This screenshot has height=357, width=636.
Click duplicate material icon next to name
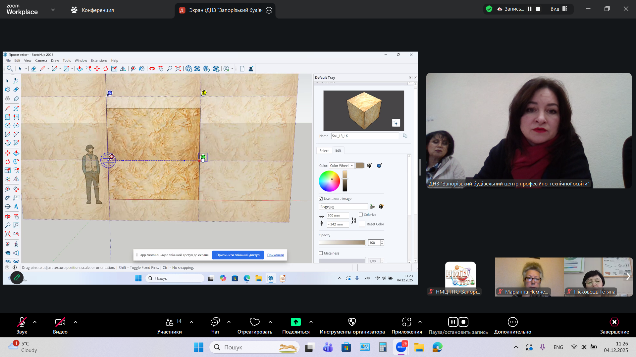405,136
